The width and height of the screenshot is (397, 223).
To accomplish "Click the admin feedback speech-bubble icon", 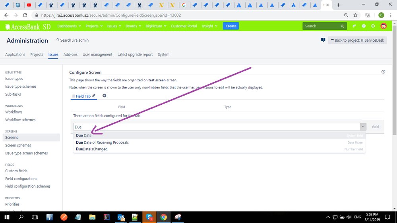I will (323, 40).
